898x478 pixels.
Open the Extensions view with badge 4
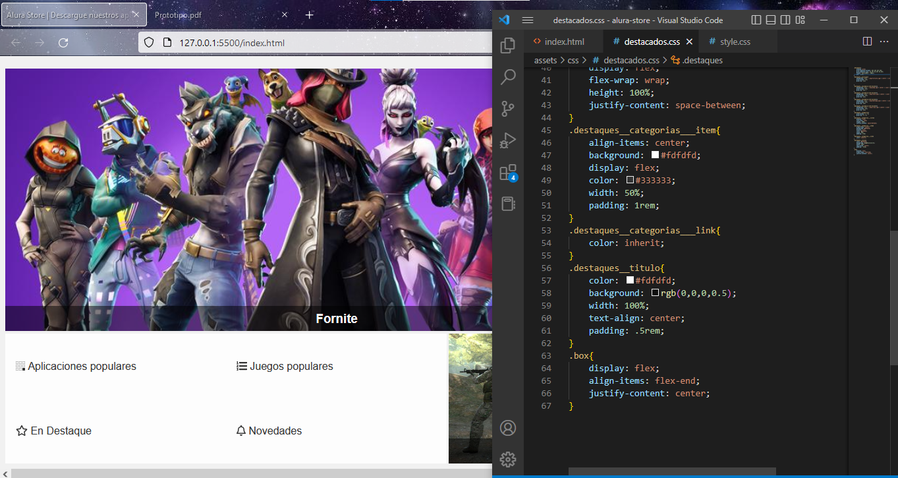(x=508, y=172)
